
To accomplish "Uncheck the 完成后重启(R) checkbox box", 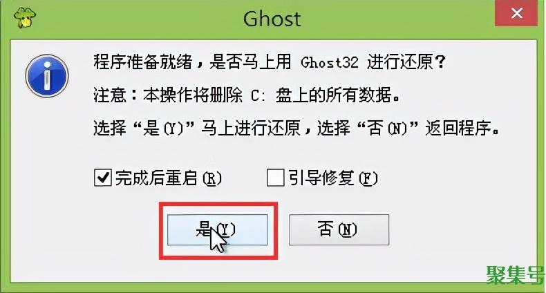I will click(x=103, y=178).
